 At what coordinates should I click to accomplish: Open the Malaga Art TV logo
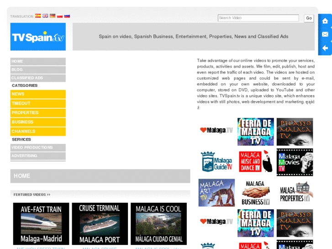pos(216,193)
